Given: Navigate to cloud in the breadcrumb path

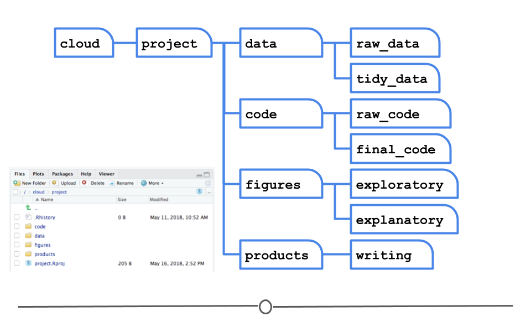Looking at the screenshot, I should 38,192.
